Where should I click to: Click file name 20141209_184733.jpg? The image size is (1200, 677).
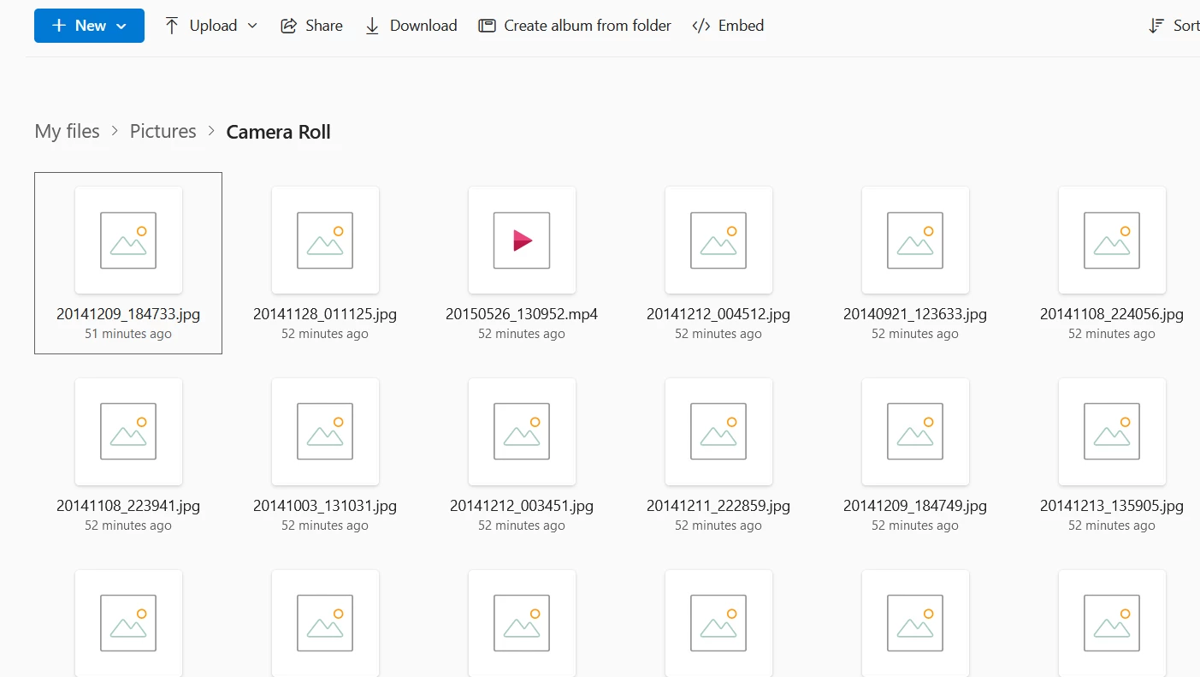point(128,314)
